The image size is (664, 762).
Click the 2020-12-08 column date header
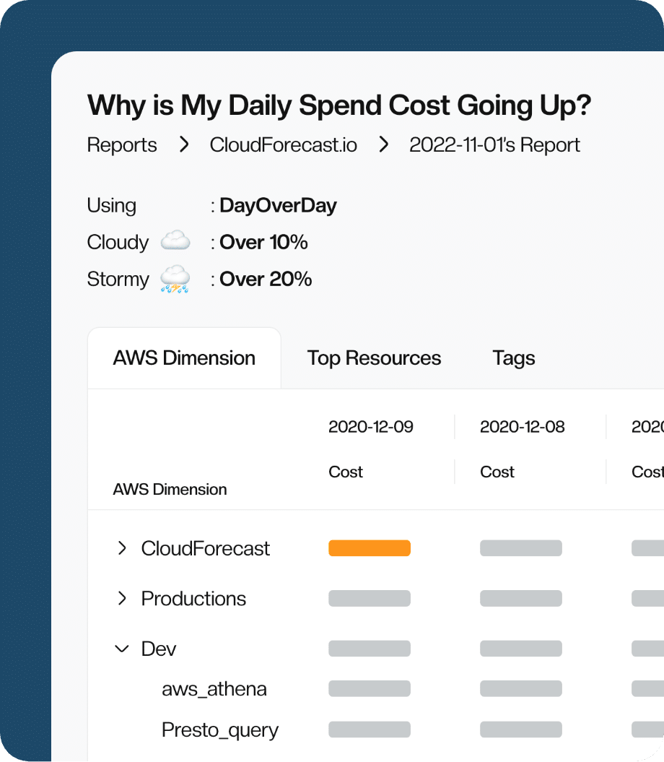pos(522,427)
